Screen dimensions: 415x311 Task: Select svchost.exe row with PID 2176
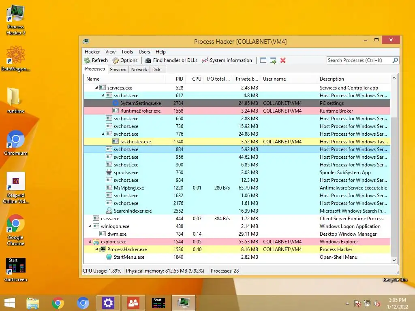pos(237,203)
